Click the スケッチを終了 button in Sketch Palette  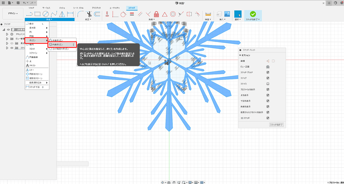click(276, 124)
